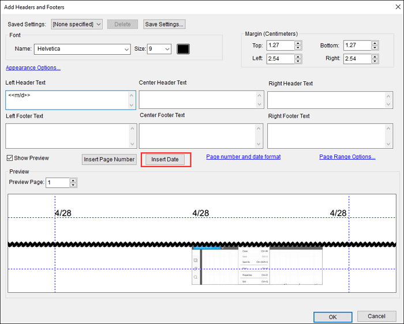Screen dimensions: 404x324
Task: Click Left Footer Text scroll down arrow
Action: tap(132, 144)
